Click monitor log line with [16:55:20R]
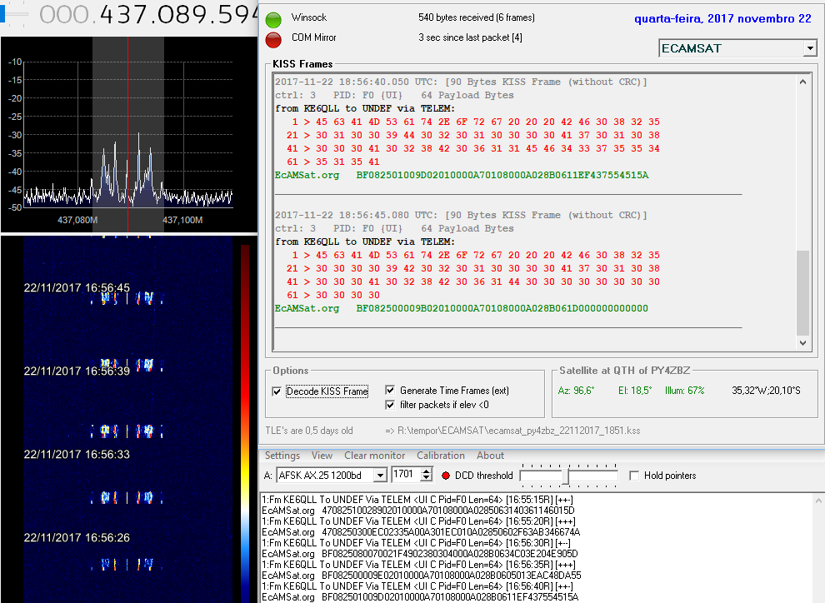Image resolution: width=825 pixels, height=603 pixels. [x=418, y=521]
